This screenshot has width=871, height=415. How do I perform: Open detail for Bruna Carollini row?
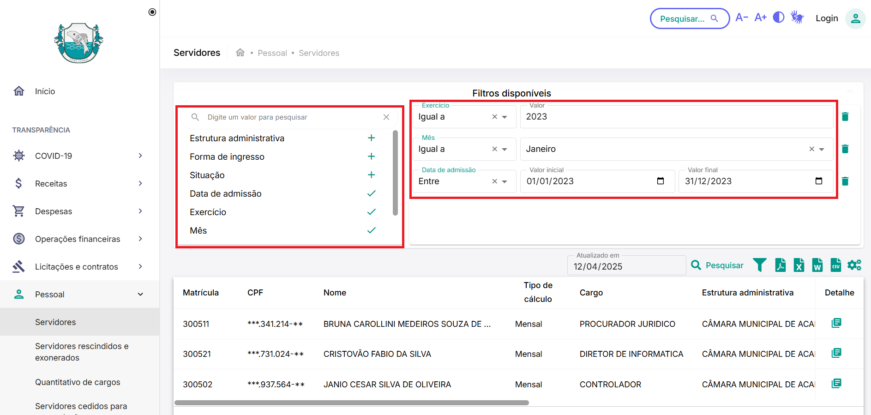pyautogui.click(x=836, y=323)
